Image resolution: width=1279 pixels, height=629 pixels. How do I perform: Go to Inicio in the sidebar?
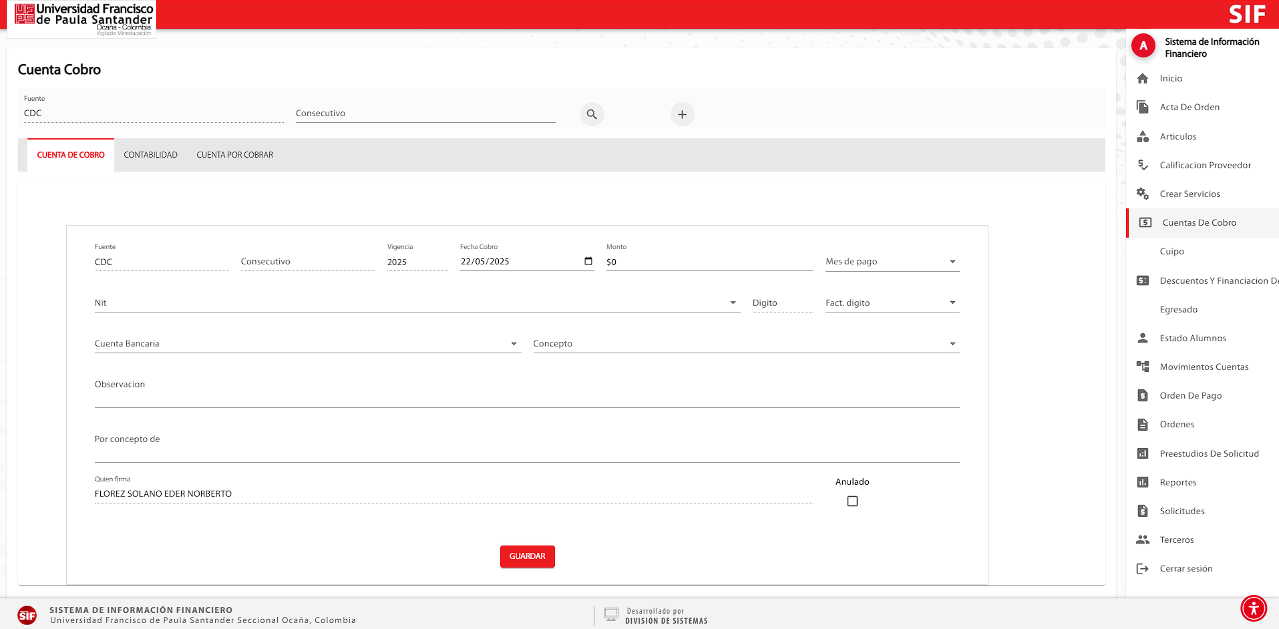click(1171, 78)
